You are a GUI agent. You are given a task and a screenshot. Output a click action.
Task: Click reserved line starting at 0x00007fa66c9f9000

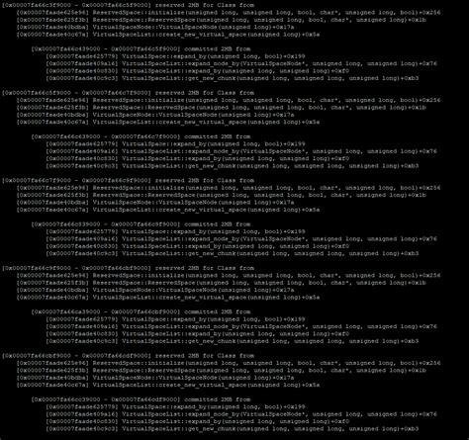coord(128,268)
